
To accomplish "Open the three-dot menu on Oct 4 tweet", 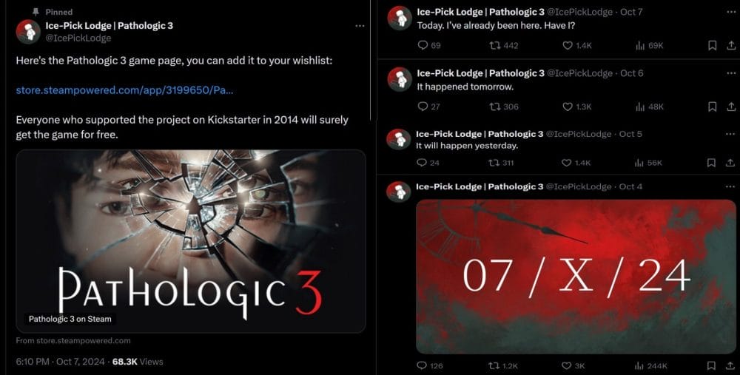I will 730,186.
